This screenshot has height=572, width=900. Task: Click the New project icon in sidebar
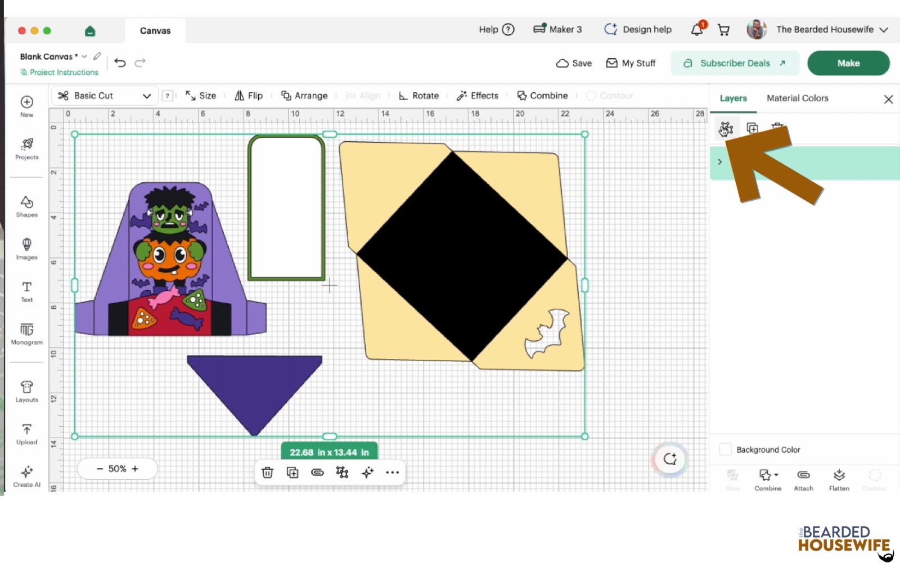pyautogui.click(x=26, y=106)
